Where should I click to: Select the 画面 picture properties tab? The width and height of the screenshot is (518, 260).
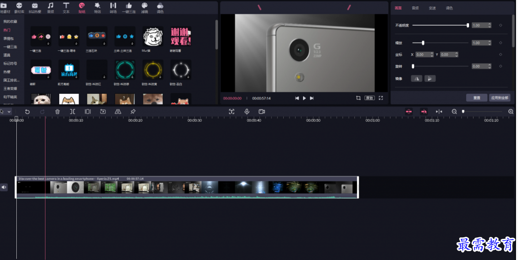(398, 8)
